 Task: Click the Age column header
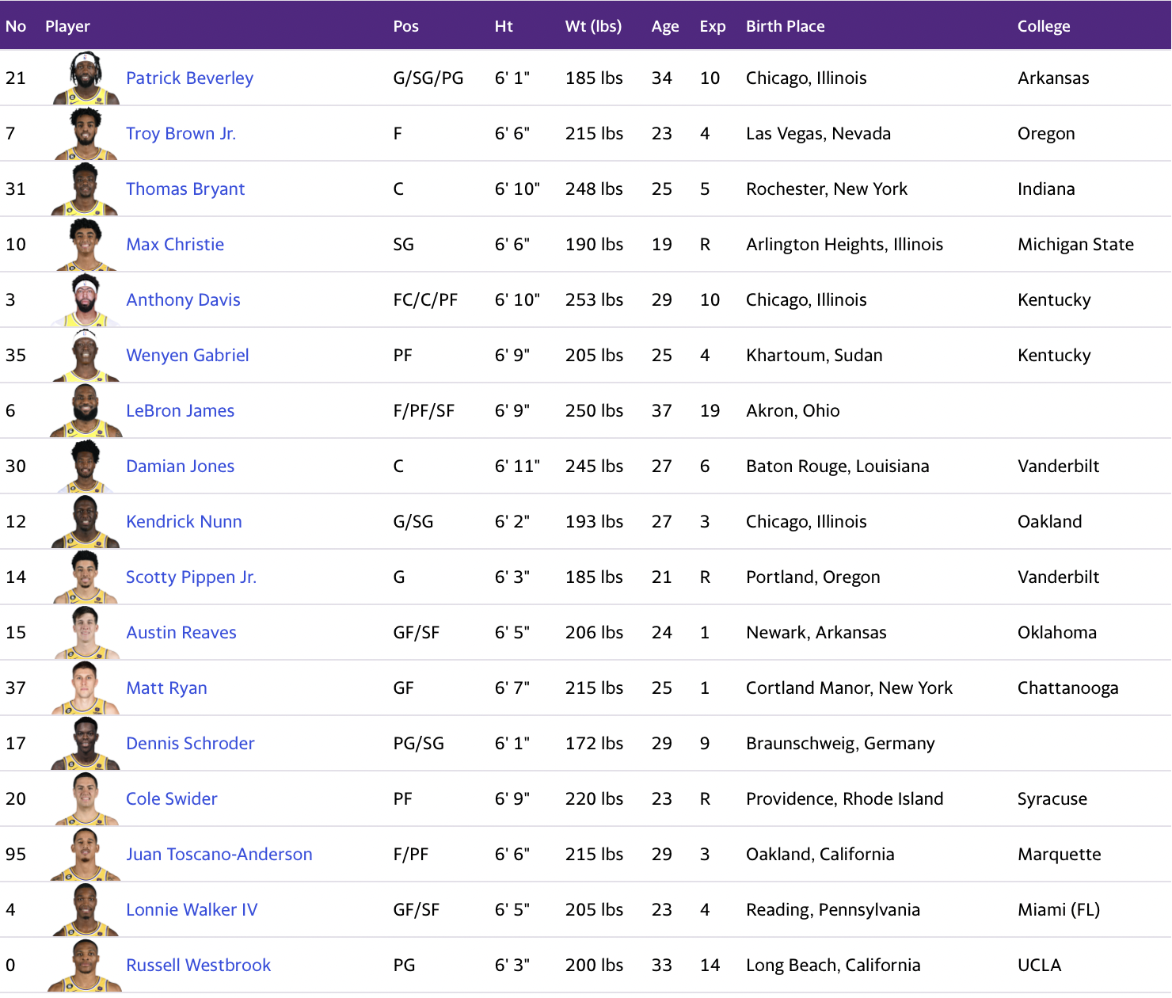click(x=665, y=26)
